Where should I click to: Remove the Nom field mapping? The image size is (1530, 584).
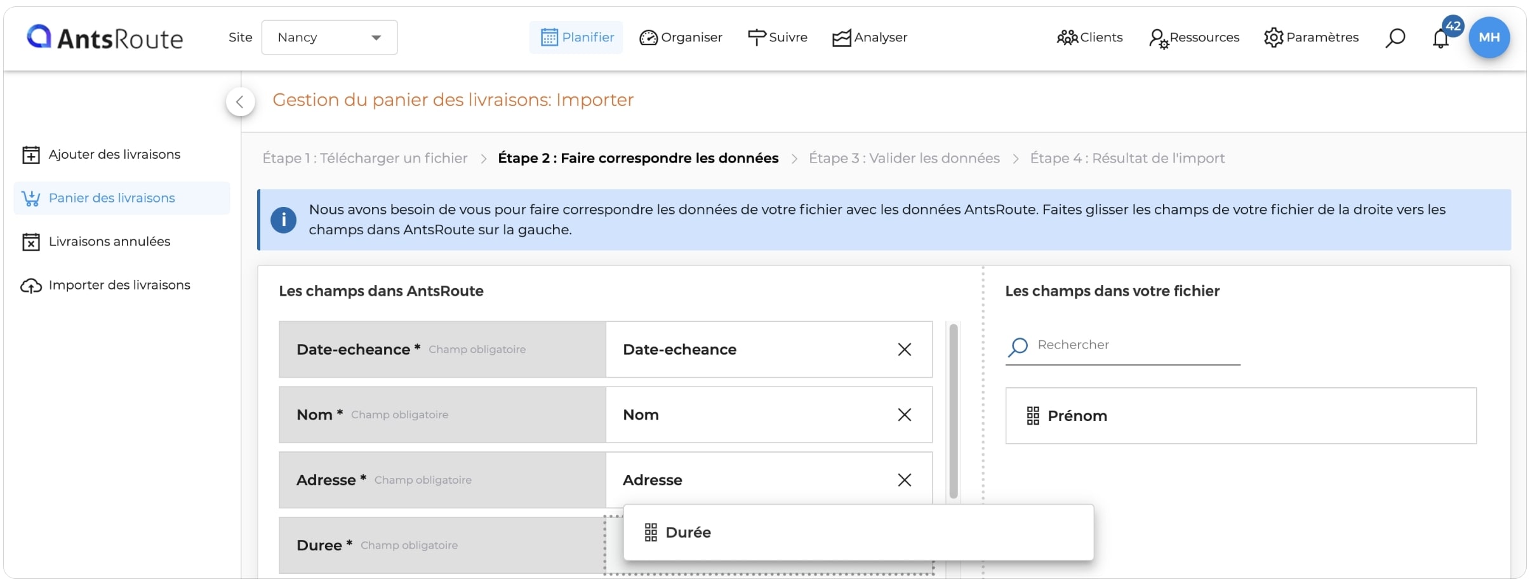tap(905, 415)
